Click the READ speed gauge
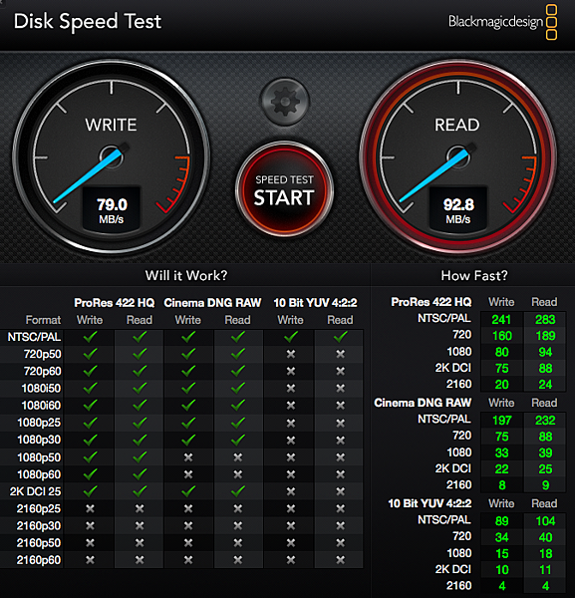The image size is (575, 598). tap(458, 157)
